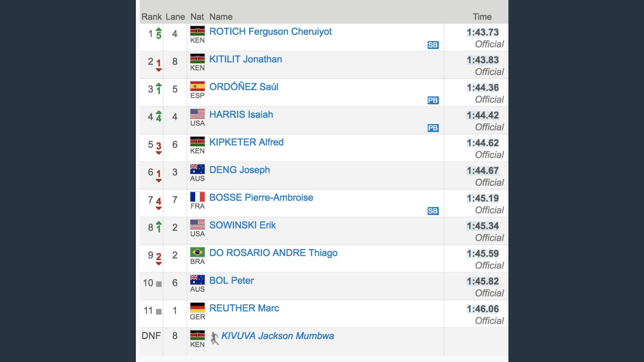Screen dimensions: 644x362
Task: Open KIPKETER Alfred athlete profile
Action: pyautogui.click(x=246, y=142)
